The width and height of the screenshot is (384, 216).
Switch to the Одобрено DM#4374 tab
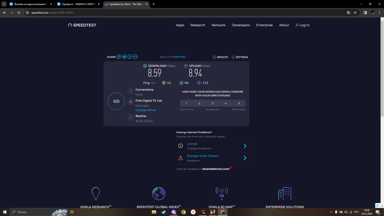(78, 4)
